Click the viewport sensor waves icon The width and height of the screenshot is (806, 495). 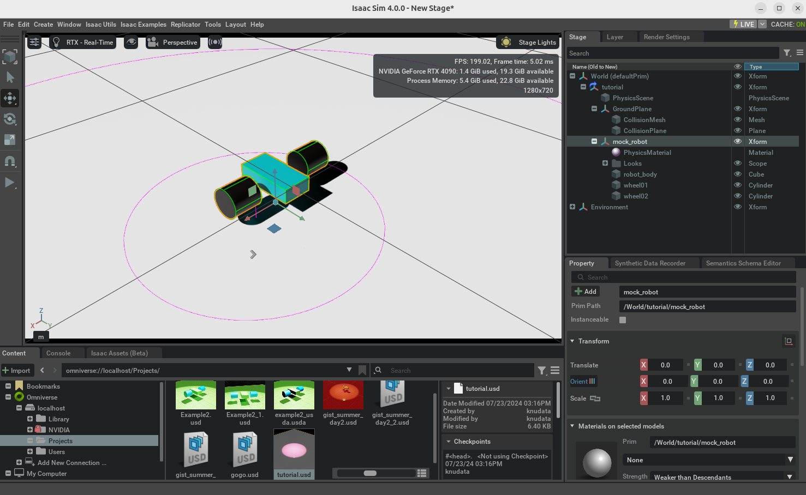(x=215, y=42)
